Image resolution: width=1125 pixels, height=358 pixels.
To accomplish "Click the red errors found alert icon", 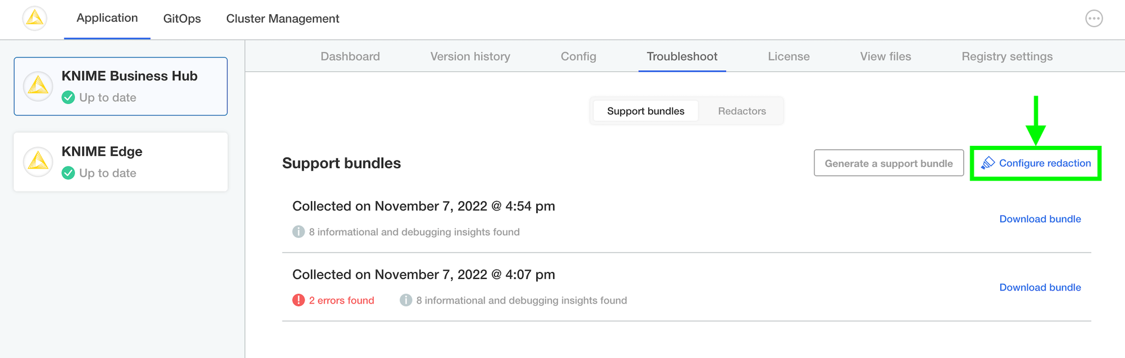I will [x=299, y=300].
